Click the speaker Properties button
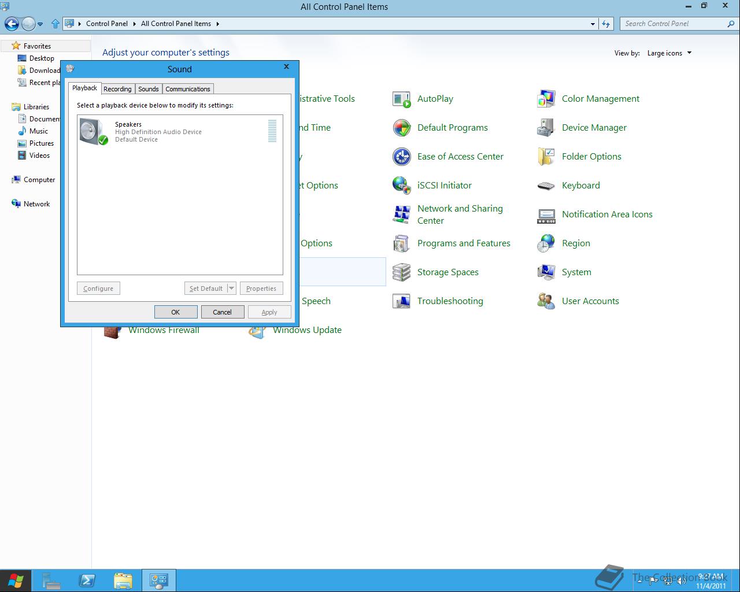Screen dimensions: 740x592 (x=261, y=288)
